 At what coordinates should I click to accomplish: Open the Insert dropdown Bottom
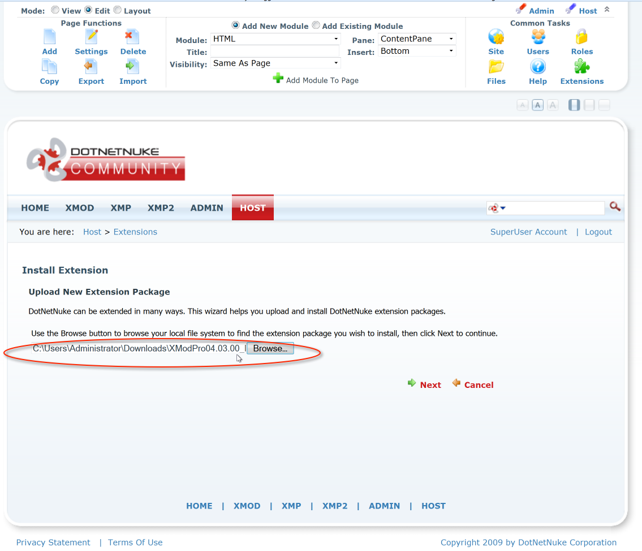tap(417, 51)
